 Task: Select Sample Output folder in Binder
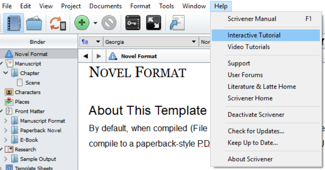click(38, 159)
